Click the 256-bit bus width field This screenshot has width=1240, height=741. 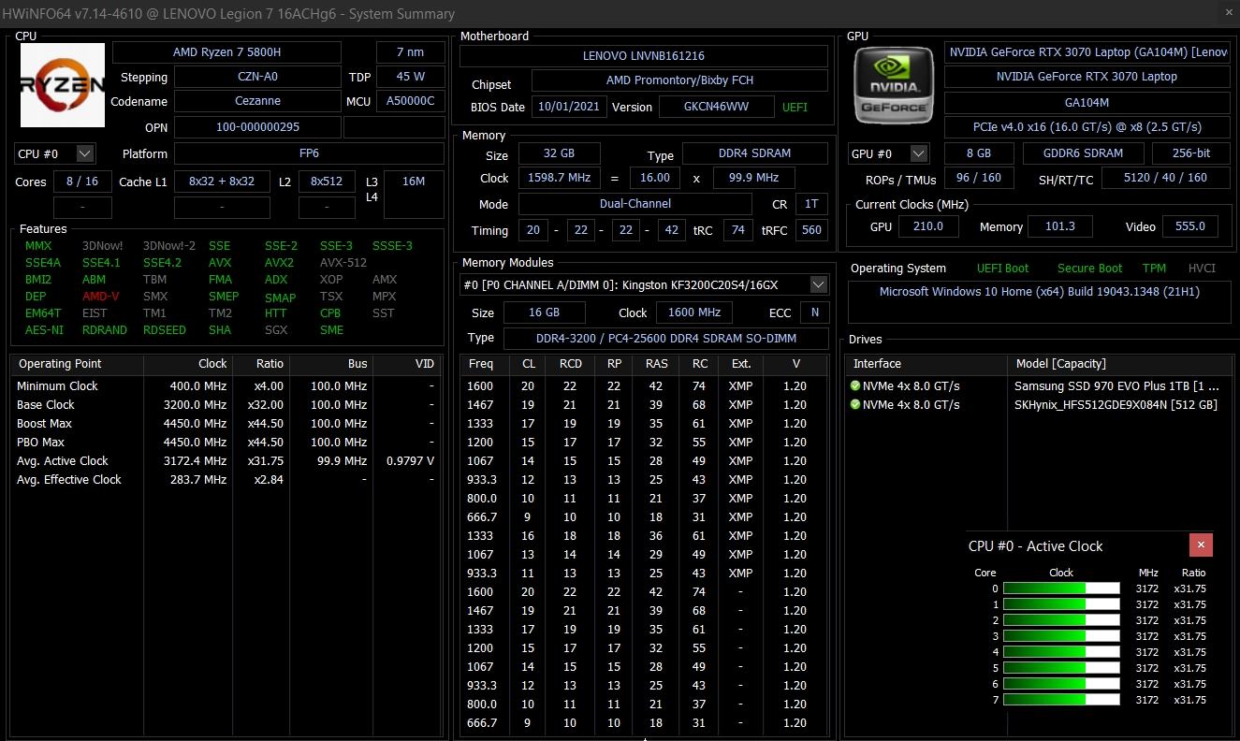click(1191, 153)
